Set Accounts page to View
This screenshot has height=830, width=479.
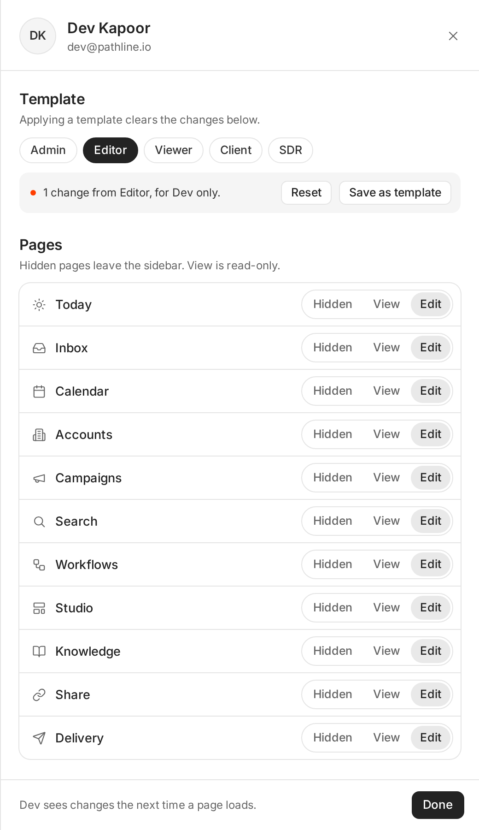[x=386, y=434]
